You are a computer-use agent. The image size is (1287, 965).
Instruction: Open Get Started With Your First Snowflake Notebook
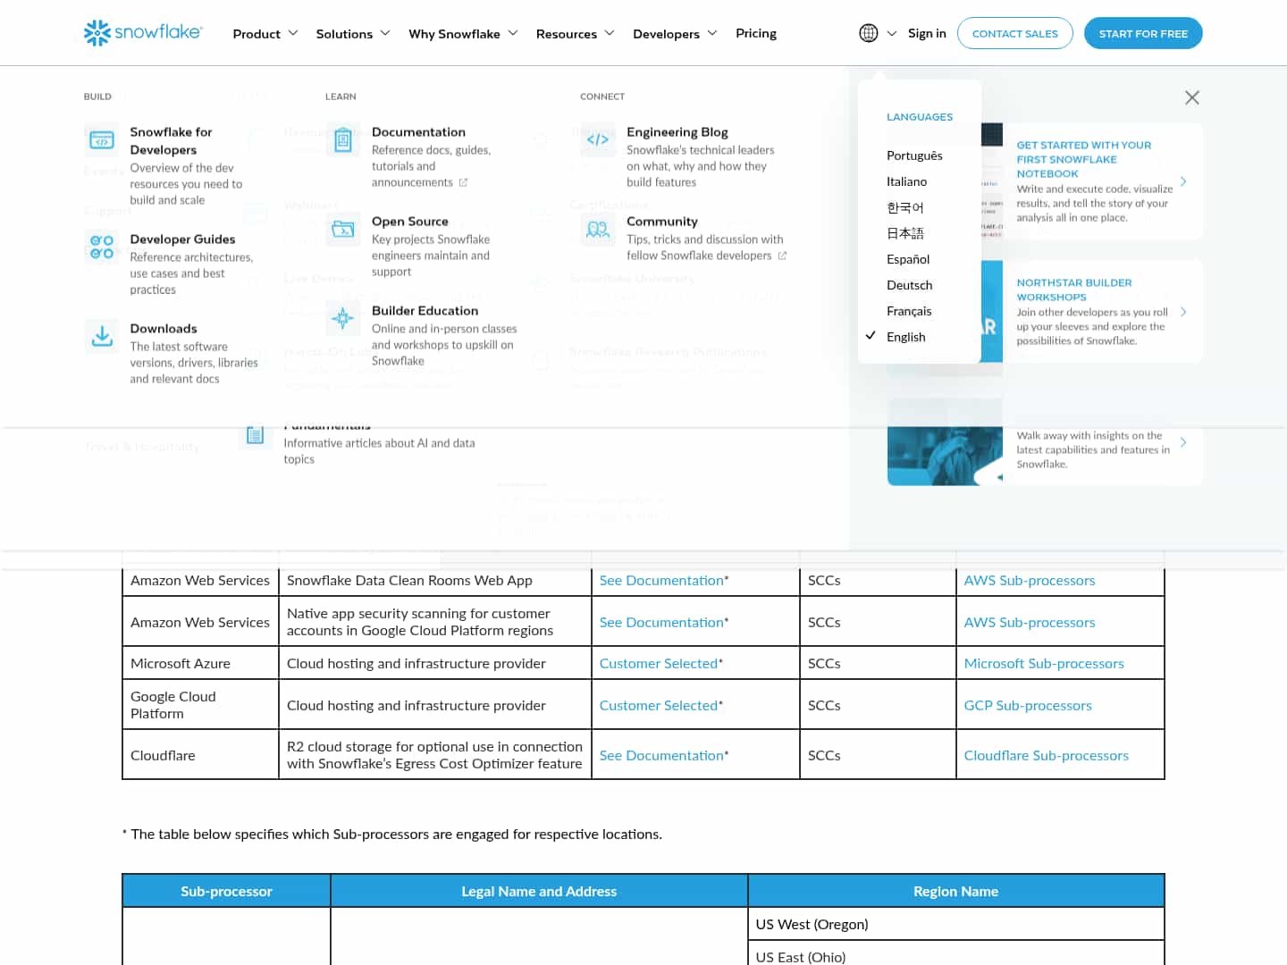coord(1084,159)
